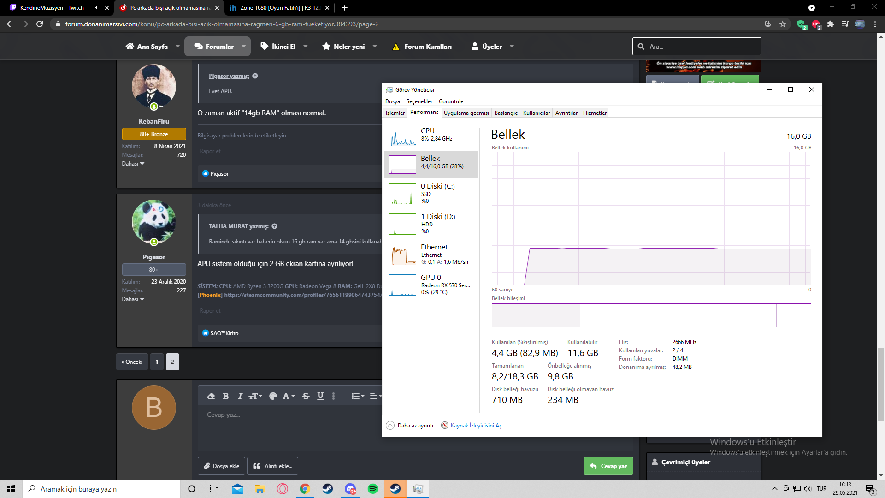
Task: Expand Dahası details under Pigasor's profile
Action: 133,299
